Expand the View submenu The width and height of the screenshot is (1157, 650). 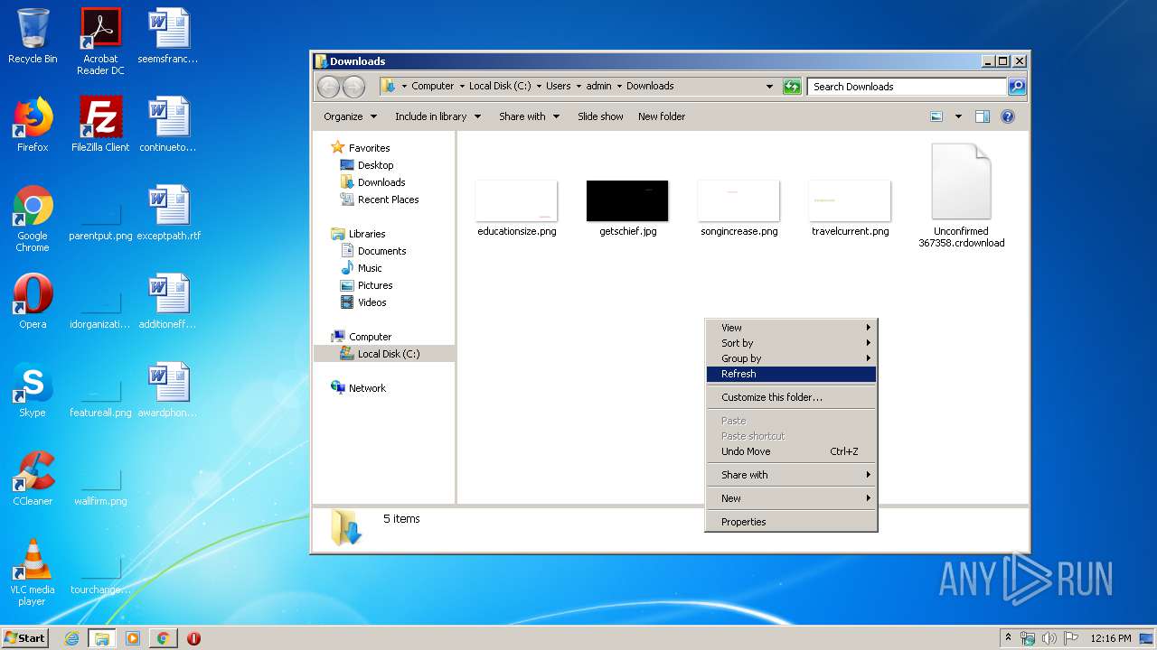pyautogui.click(x=791, y=328)
